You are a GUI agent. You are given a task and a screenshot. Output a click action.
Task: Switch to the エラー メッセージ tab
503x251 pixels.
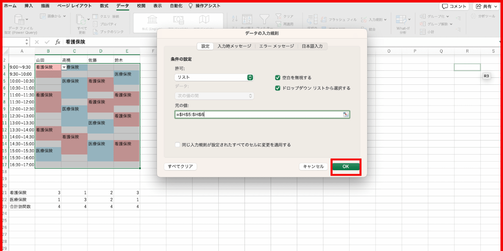pos(276,46)
